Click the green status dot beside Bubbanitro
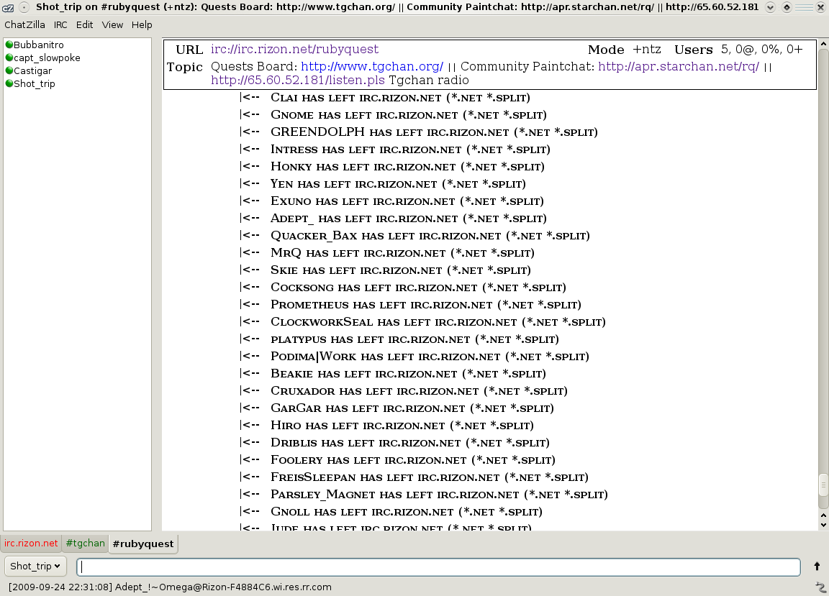The width and height of the screenshot is (829, 596). tap(9, 45)
